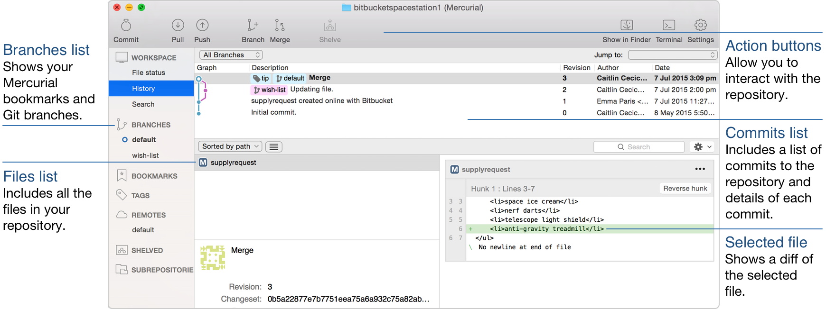The height and width of the screenshot is (309, 826).
Task: Open the diff ellipsis options menu
Action: [x=700, y=169]
